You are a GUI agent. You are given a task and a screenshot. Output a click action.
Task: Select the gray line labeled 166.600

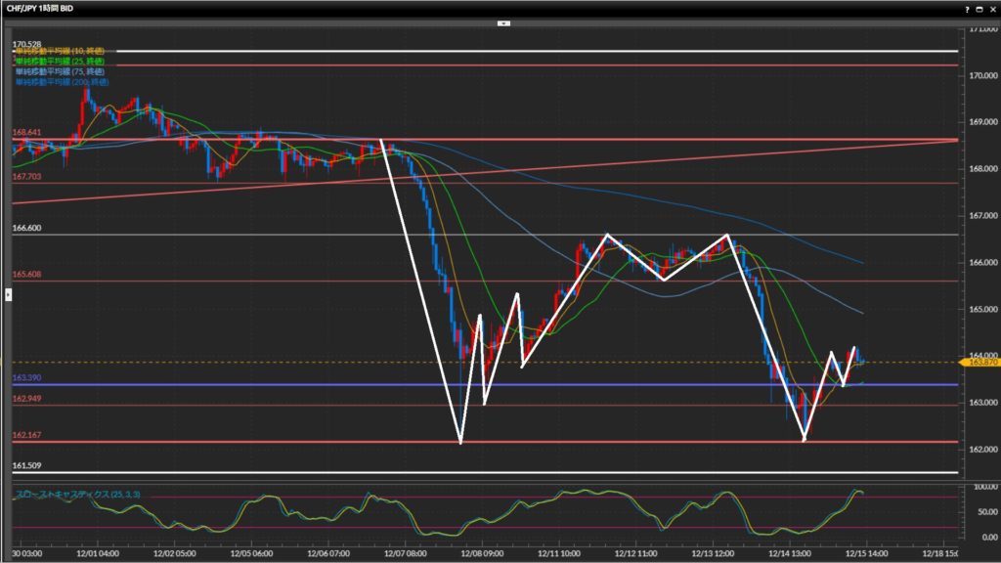pyautogui.click(x=293, y=235)
